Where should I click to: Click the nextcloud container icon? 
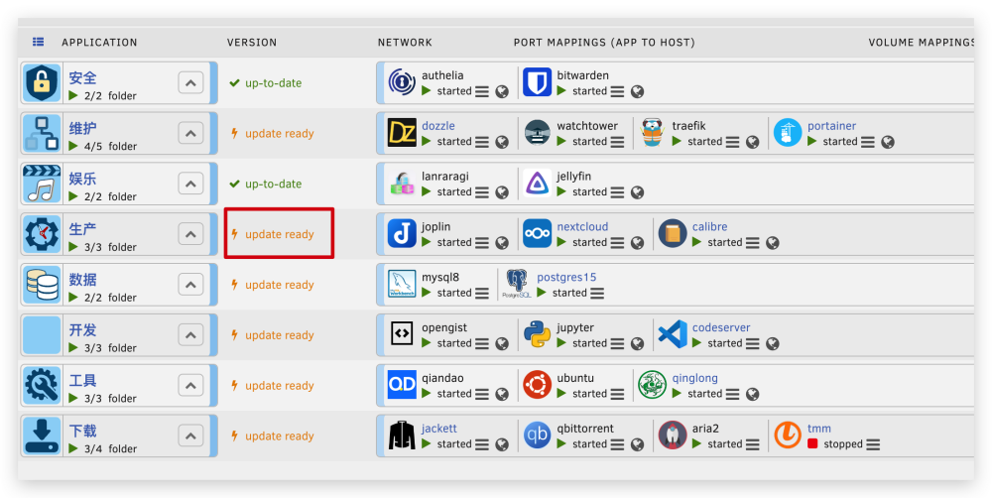tap(537, 233)
